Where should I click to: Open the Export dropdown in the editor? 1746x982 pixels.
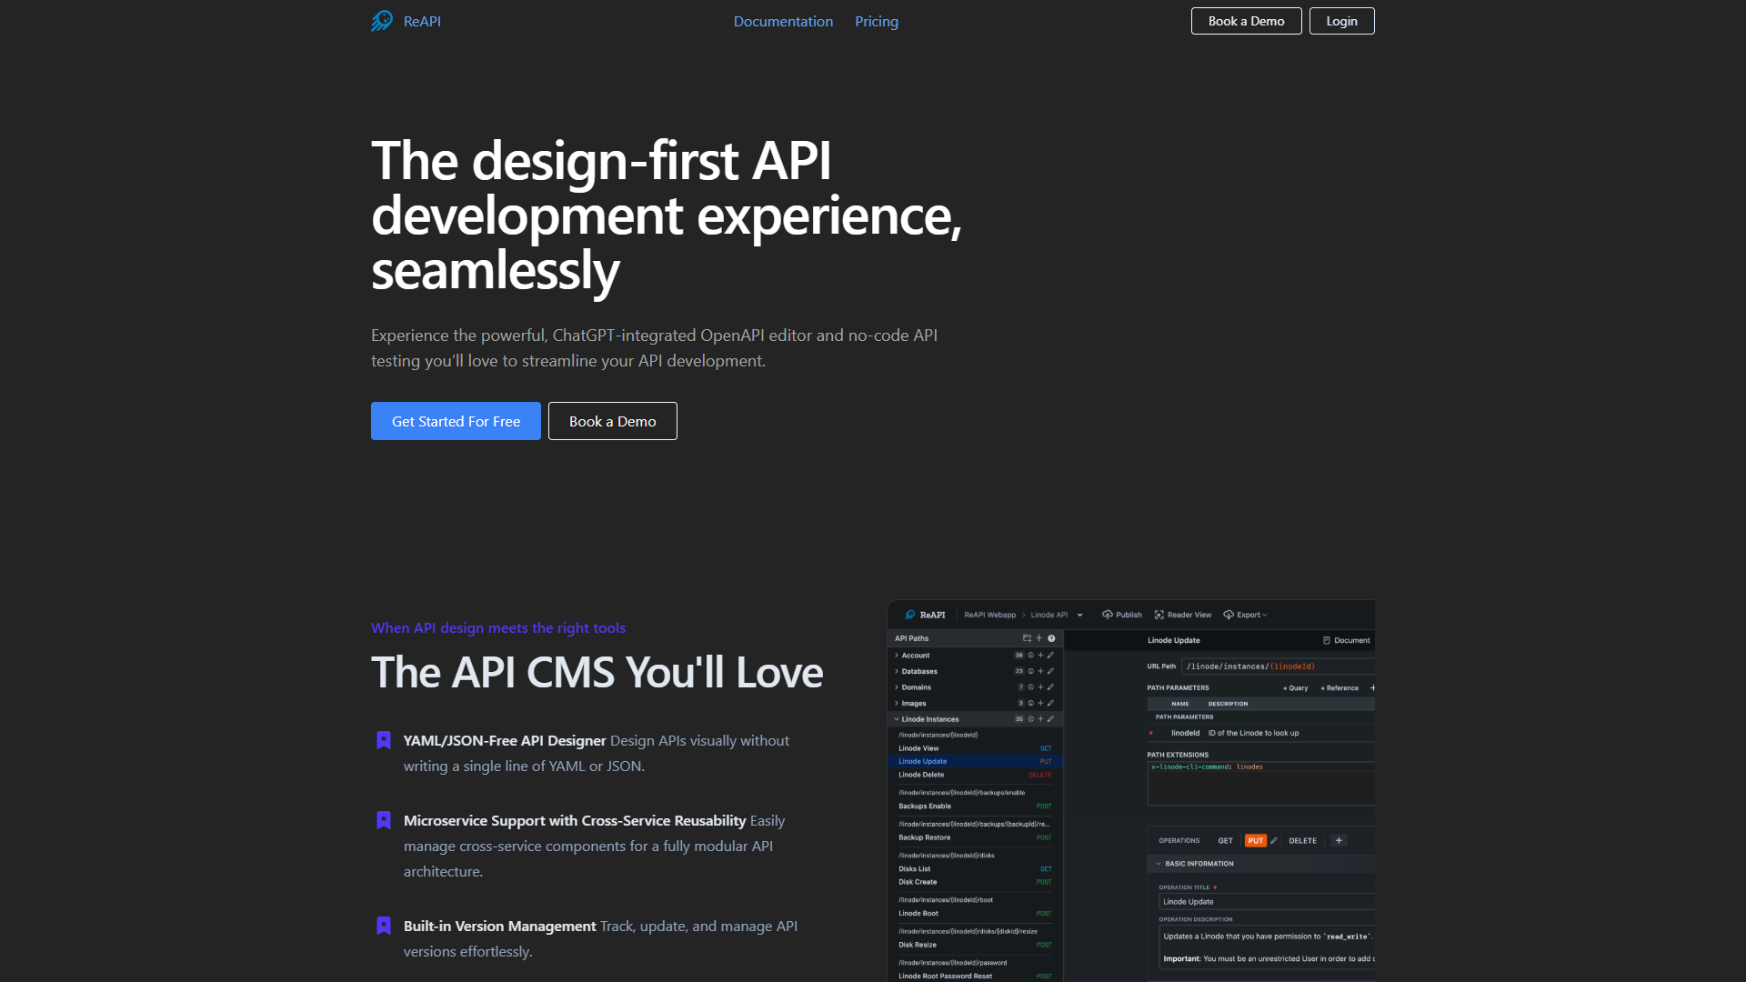coord(1246,615)
